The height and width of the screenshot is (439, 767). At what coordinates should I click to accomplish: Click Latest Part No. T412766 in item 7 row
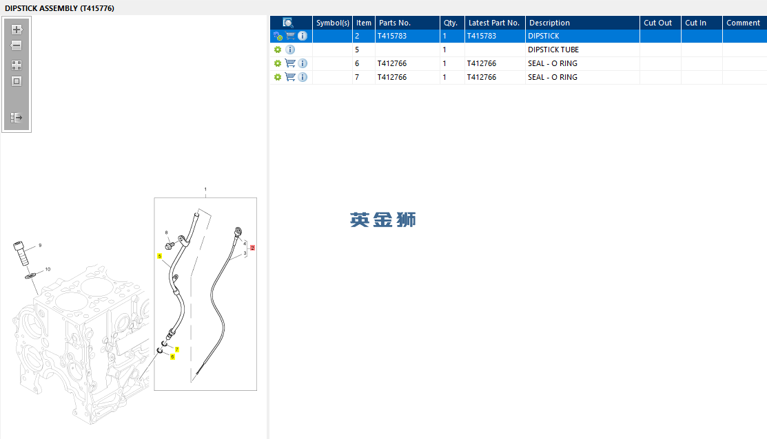click(x=481, y=77)
